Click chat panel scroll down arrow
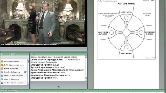The height and width of the screenshot is (93, 166). [86, 80]
